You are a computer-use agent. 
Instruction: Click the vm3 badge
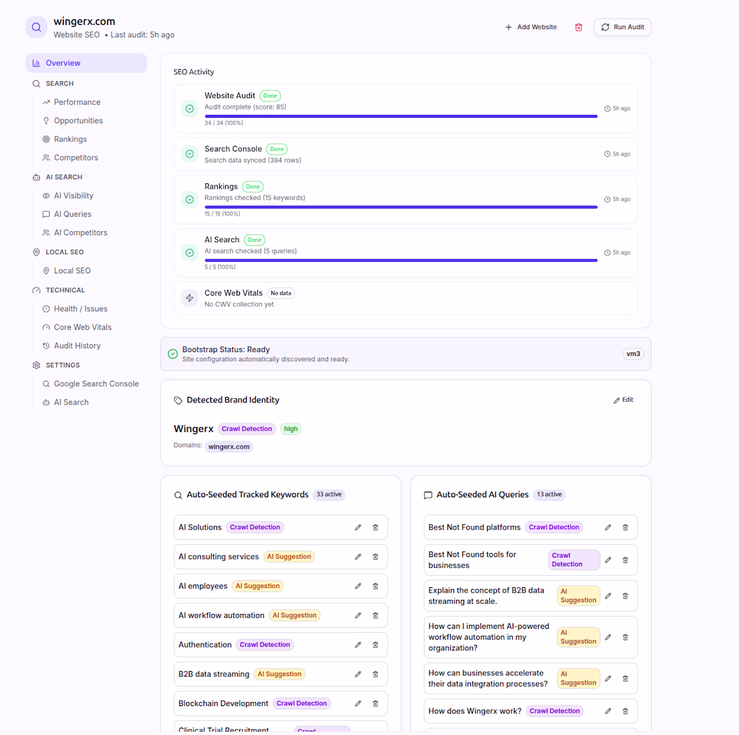[633, 354]
